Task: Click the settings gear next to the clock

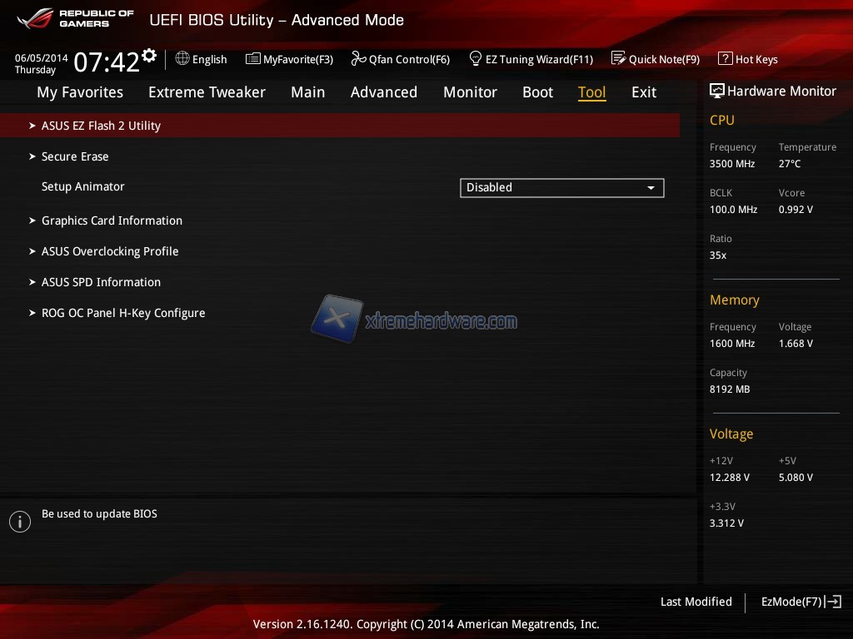Action: coord(149,56)
